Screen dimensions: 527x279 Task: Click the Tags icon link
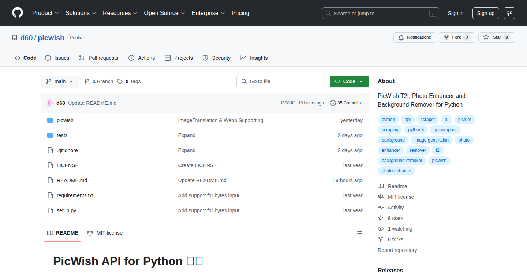pyautogui.click(x=120, y=81)
